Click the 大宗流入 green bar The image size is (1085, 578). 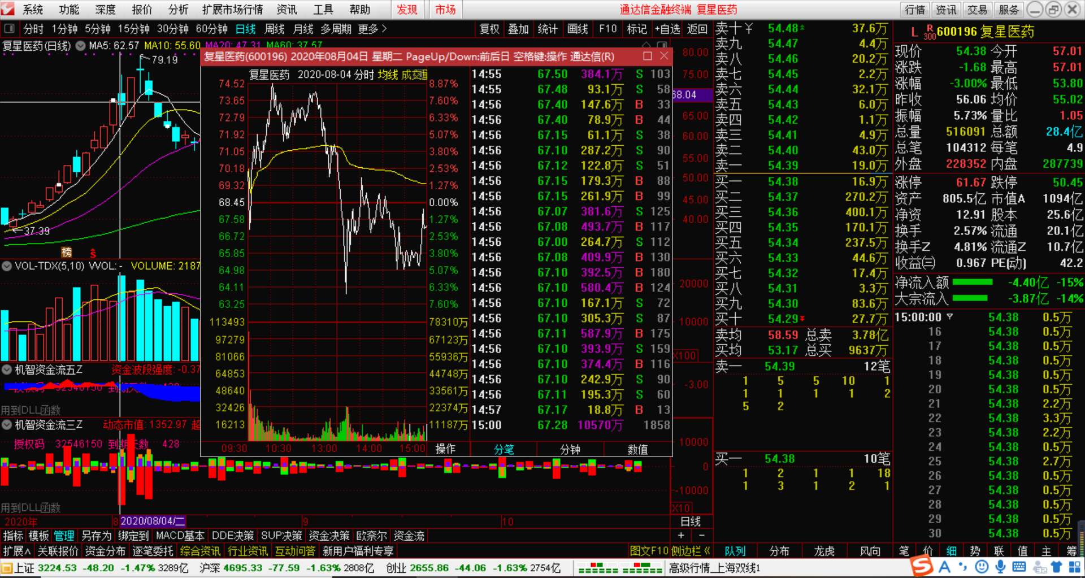970,298
